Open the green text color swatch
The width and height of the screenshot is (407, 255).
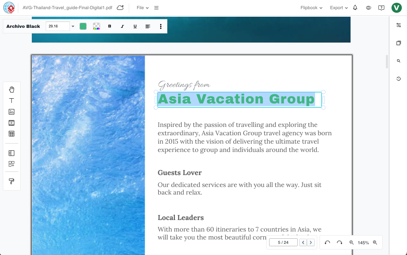coord(83,26)
